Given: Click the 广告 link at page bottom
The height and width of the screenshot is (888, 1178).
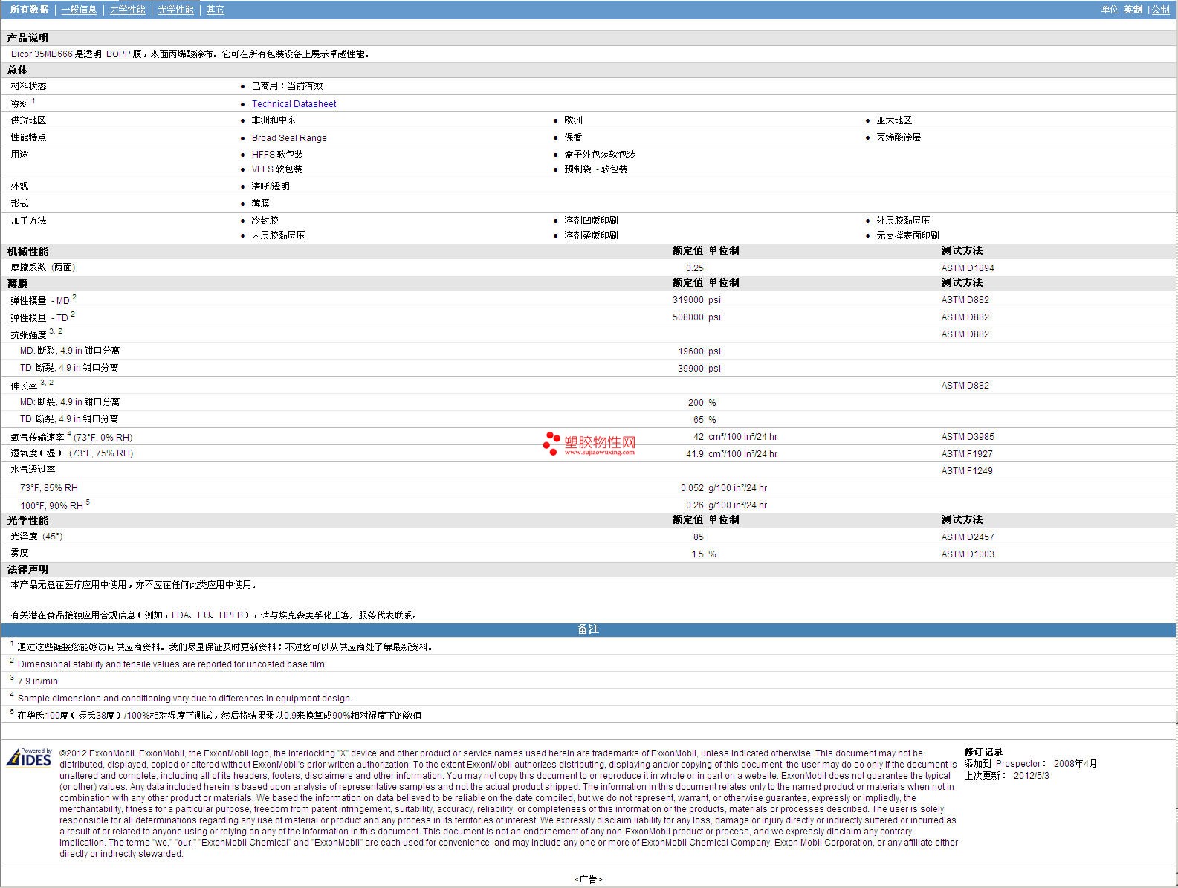Looking at the screenshot, I should tap(589, 880).
